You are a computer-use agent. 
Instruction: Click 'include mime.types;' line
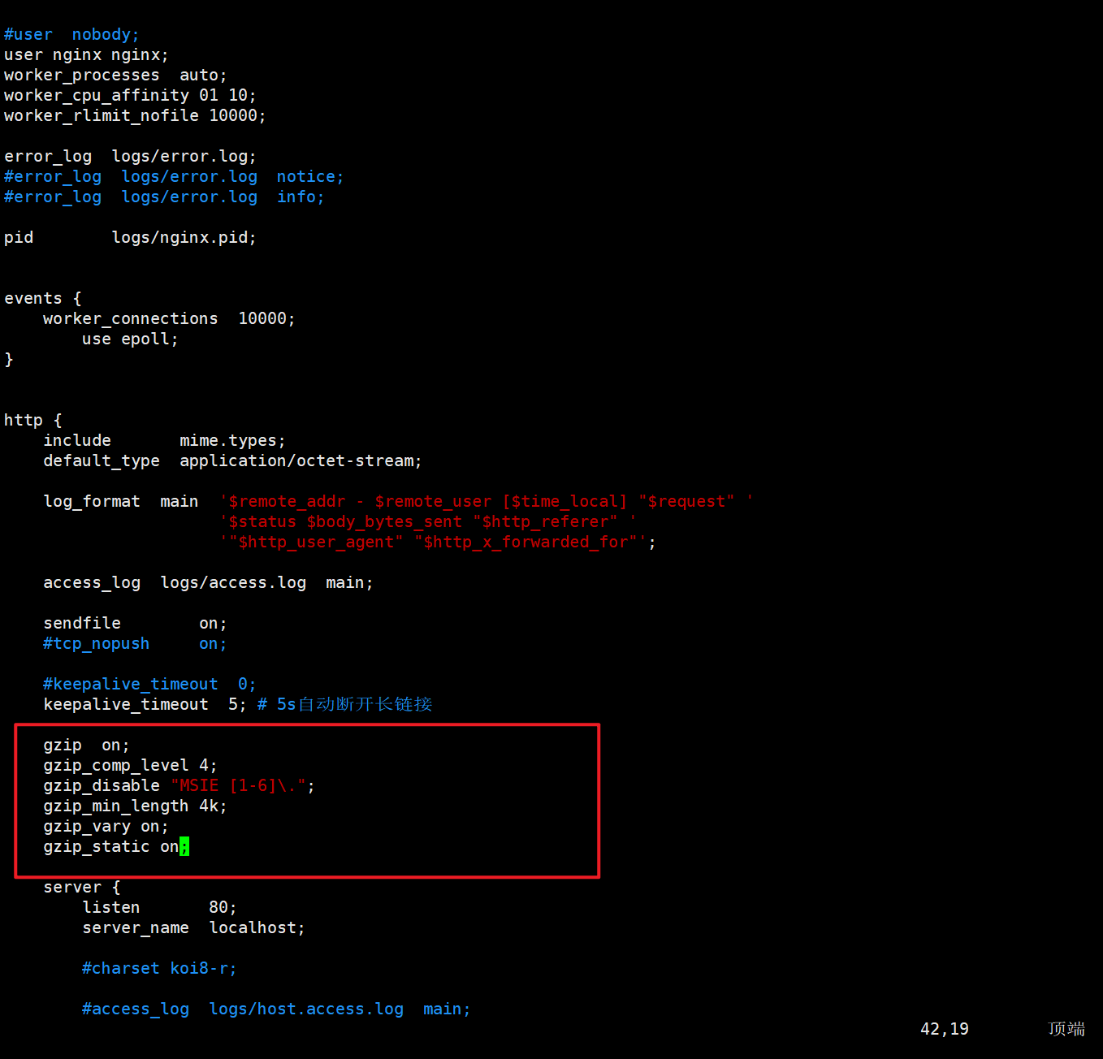(164, 441)
